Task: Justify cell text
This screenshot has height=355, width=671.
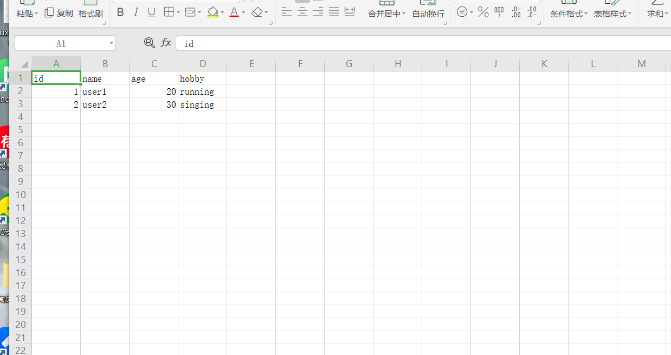Action: (334, 12)
